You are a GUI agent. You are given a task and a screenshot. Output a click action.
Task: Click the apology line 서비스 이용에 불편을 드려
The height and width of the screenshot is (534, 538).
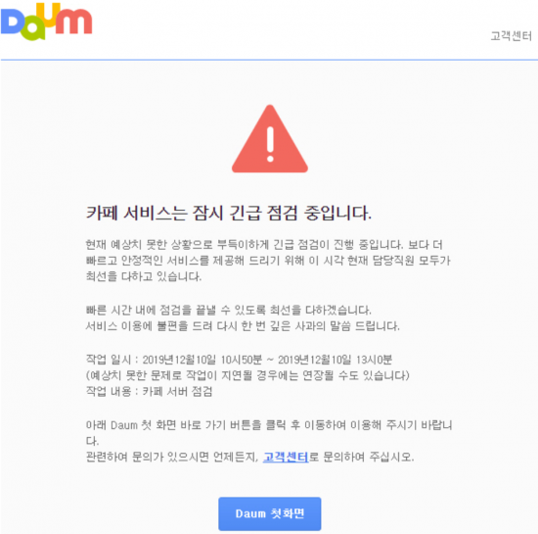tap(243, 325)
